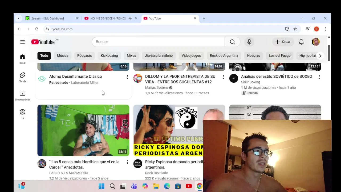Open the YouTube hamburger guide menu
Viewport: 341px width, 192px height.
(22, 42)
